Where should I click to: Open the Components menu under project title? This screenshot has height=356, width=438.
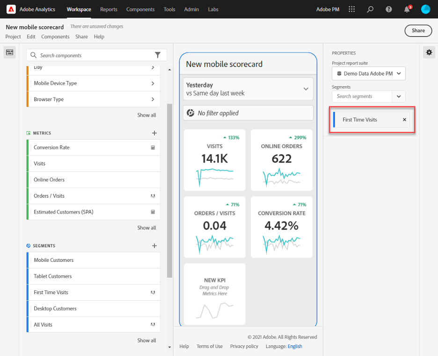point(55,37)
